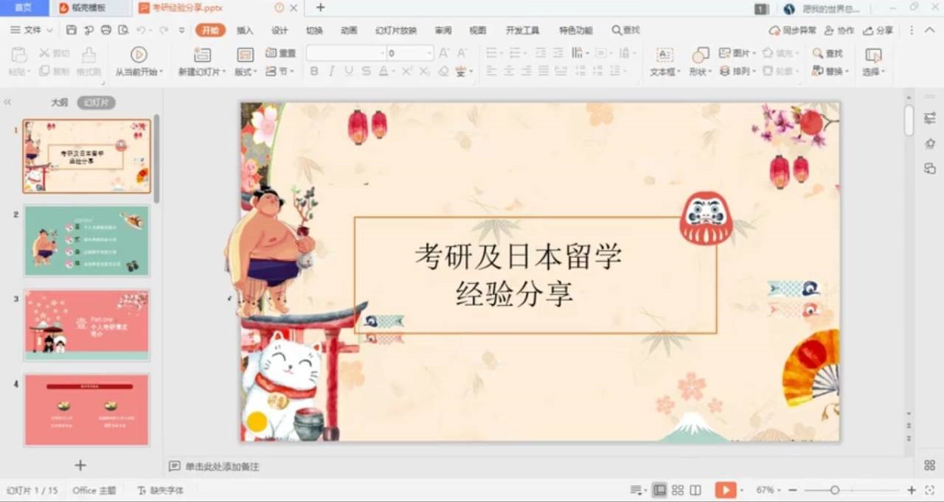The height and width of the screenshot is (502, 944).
Task: Switch slide panel to 大纲 outline view
Action: [59, 102]
